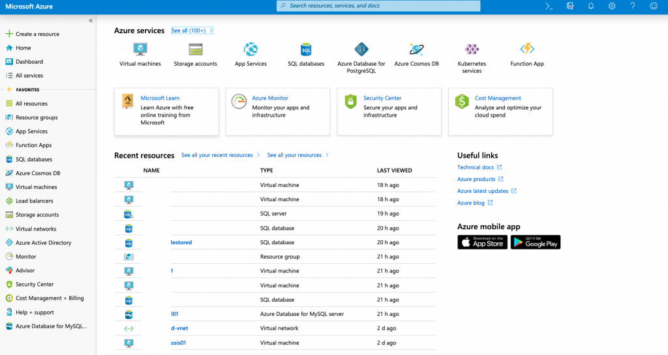Select Azure Database for MySQL in sidebar
This screenshot has height=355, width=668.
[x=51, y=326]
